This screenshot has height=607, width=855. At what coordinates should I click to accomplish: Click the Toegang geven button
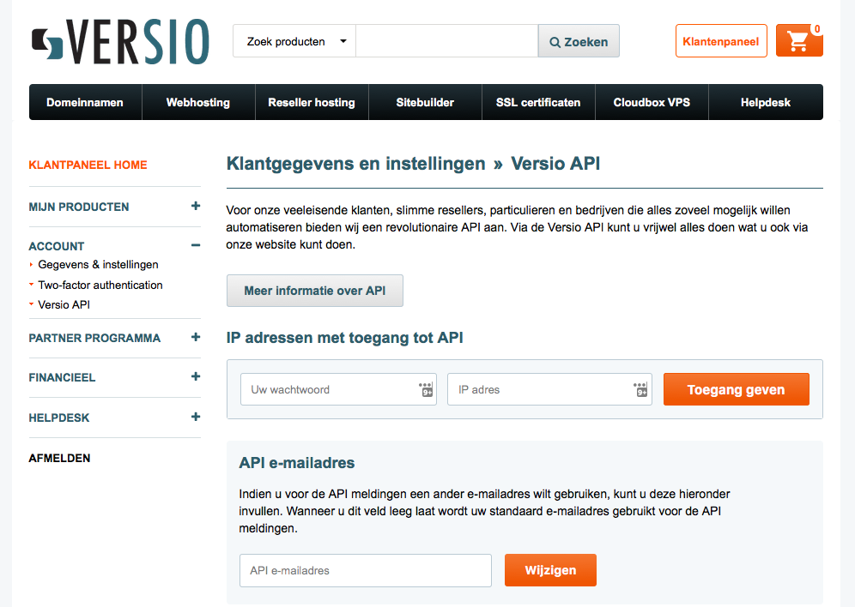coord(737,389)
